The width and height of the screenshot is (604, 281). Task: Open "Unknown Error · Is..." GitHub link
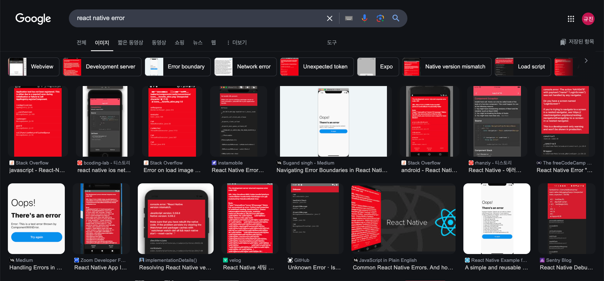(x=314, y=267)
